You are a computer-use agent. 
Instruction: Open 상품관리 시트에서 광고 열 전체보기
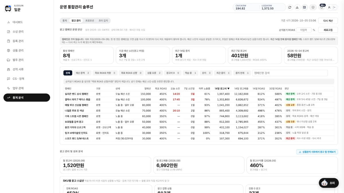[x=317, y=152]
